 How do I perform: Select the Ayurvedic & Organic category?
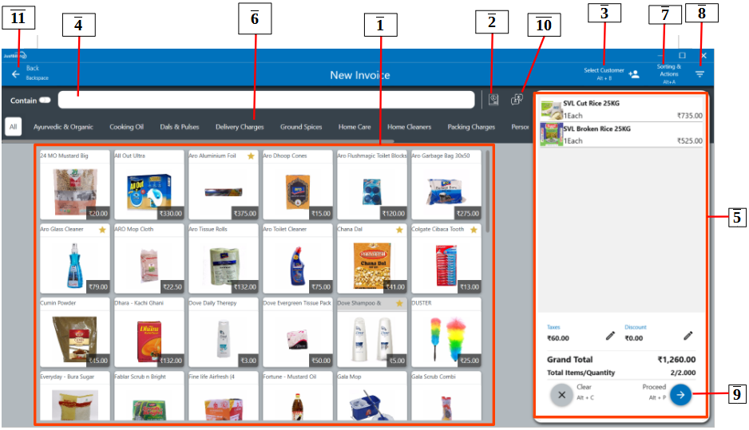coord(63,127)
